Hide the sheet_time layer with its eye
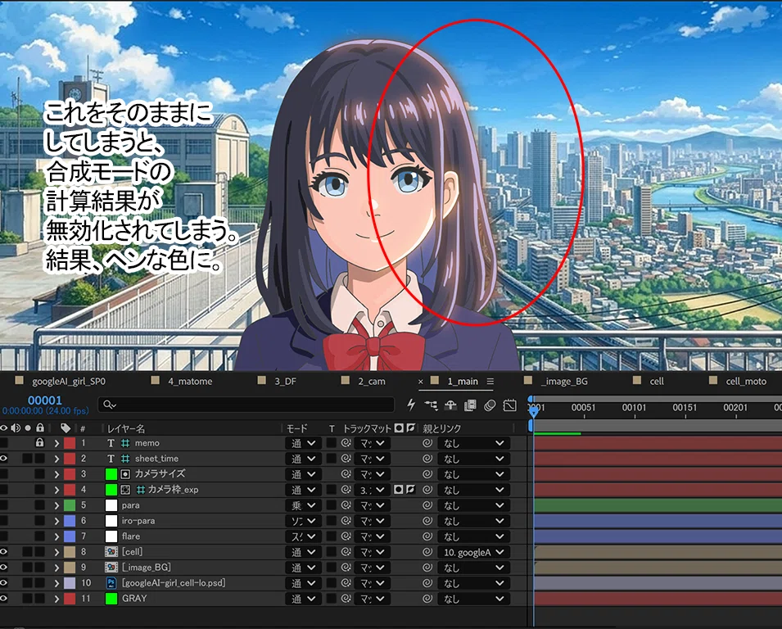The height and width of the screenshot is (629, 782). pyautogui.click(x=4, y=459)
